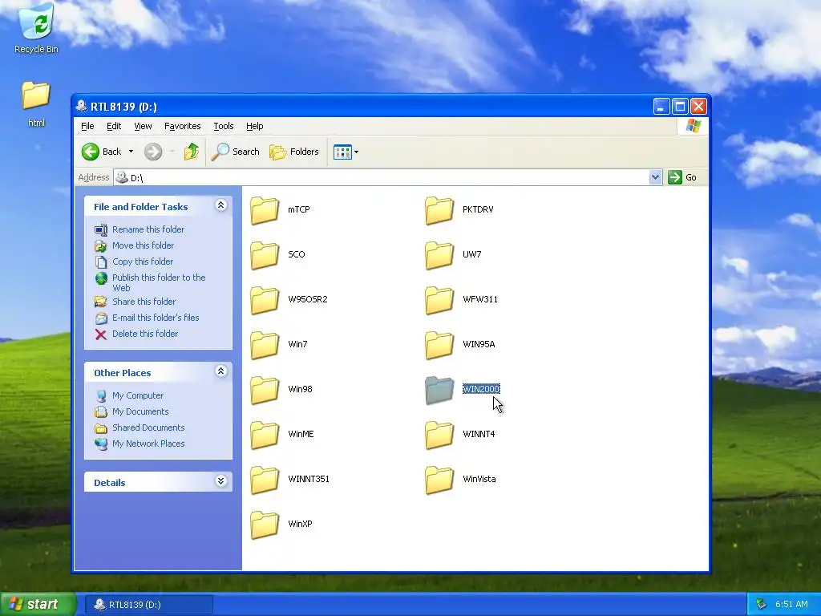The height and width of the screenshot is (616, 821).
Task: Select the WINNT4 folder icon
Action: (x=439, y=436)
